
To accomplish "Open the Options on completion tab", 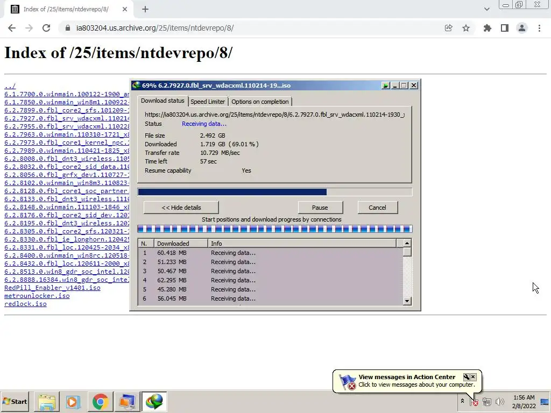I will (x=260, y=102).
